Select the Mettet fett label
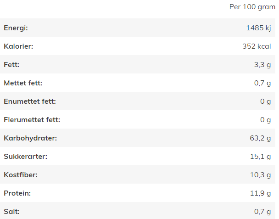 23,83
